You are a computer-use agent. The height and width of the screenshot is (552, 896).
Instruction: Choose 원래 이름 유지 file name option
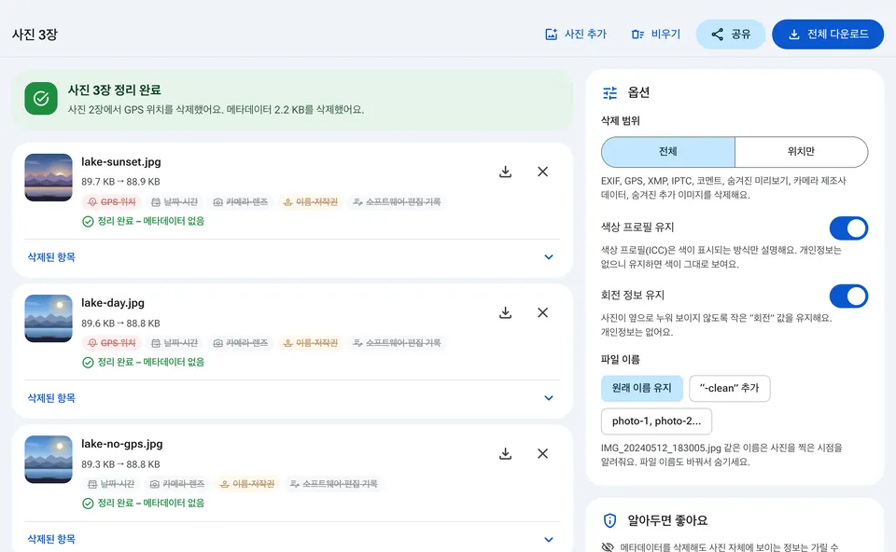(642, 388)
